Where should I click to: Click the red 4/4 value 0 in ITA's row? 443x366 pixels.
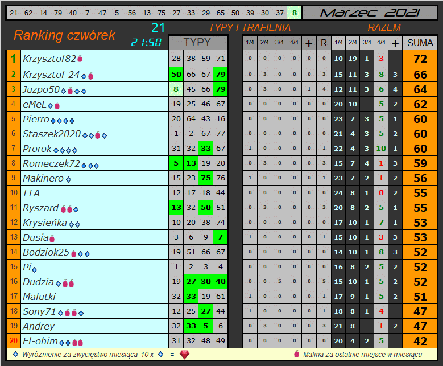coord(381,193)
